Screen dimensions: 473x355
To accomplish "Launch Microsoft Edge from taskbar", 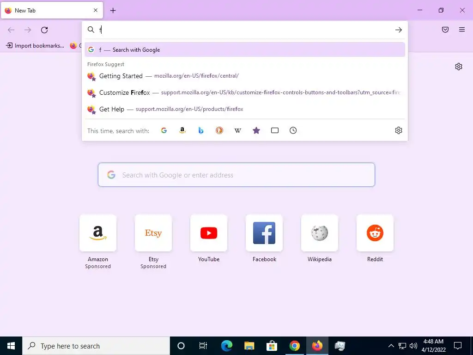I will coord(226,346).
